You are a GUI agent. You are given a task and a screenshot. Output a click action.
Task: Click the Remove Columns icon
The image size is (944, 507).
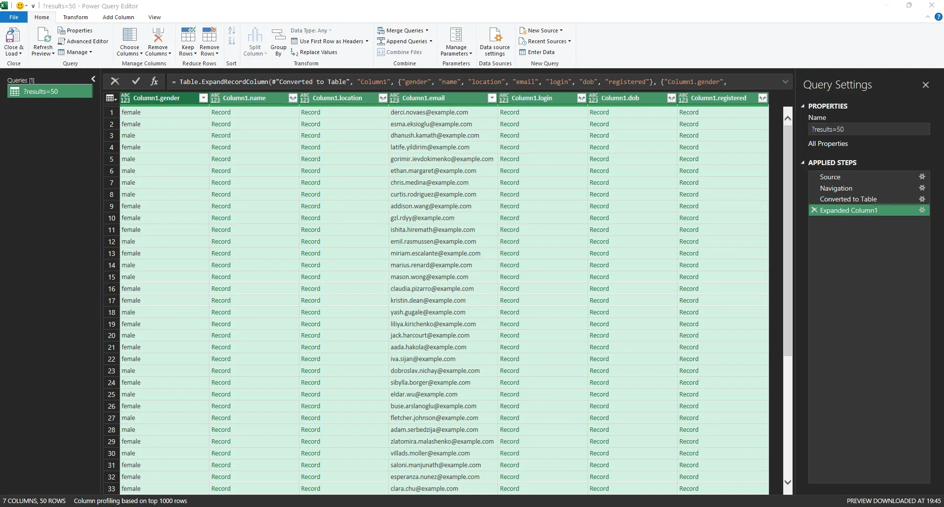tap(158, 35)
